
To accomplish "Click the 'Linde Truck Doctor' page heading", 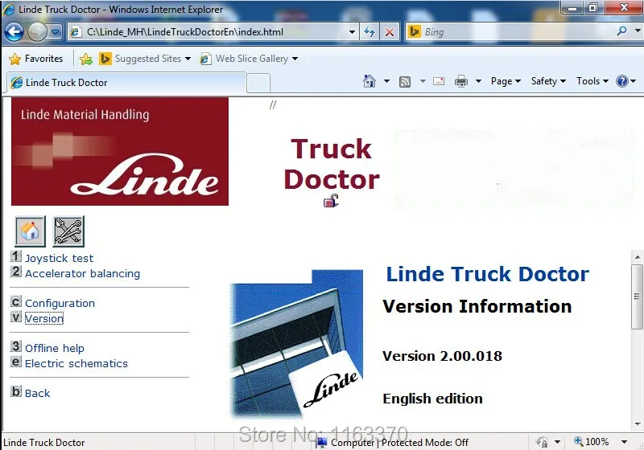I will coord(488,274).
